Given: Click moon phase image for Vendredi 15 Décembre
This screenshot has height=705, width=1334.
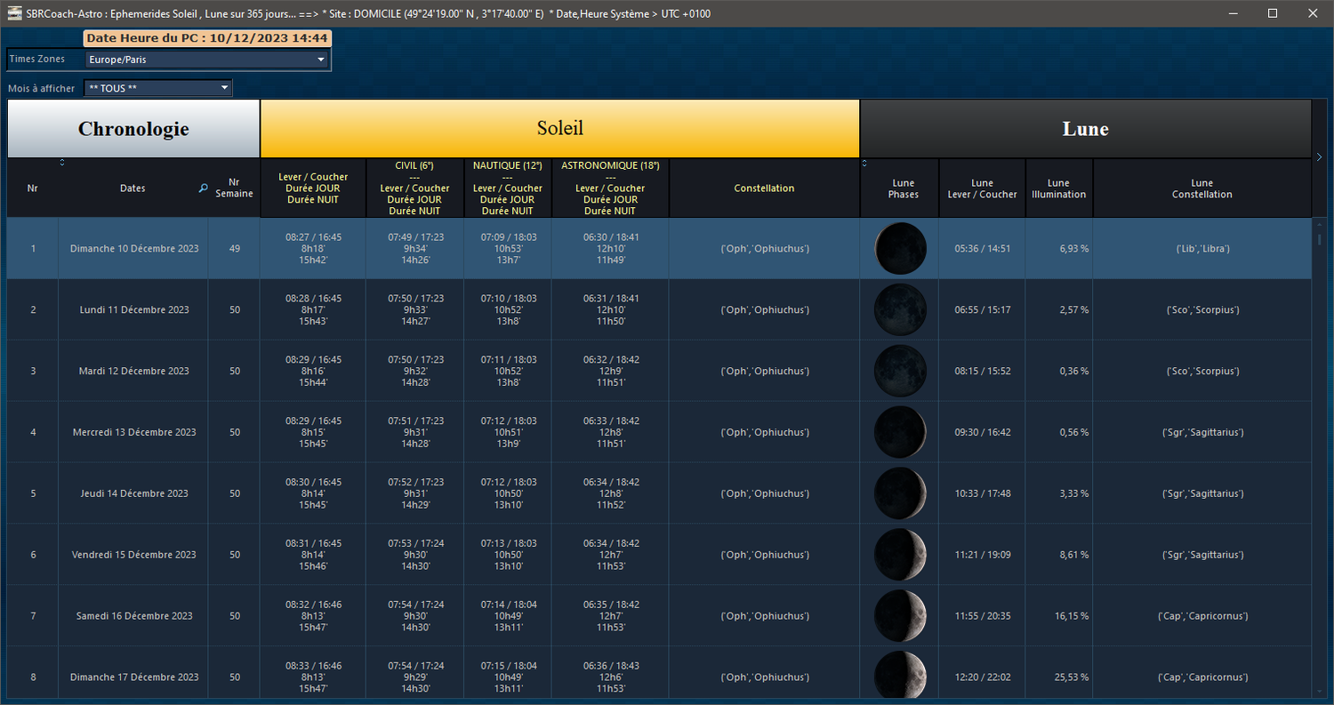Looking at the screenshot, I should pyautogui.click(x=900, y=555).
